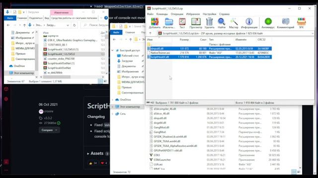Open the Главная tab in Загрузки window

tap(22, 18)
